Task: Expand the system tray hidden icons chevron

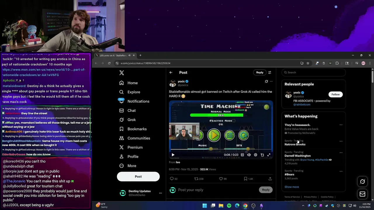Action: (x=303, y=206)
